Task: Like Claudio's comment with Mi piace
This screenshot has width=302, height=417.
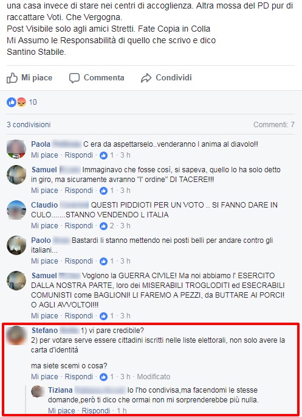Action: (44, 226)
